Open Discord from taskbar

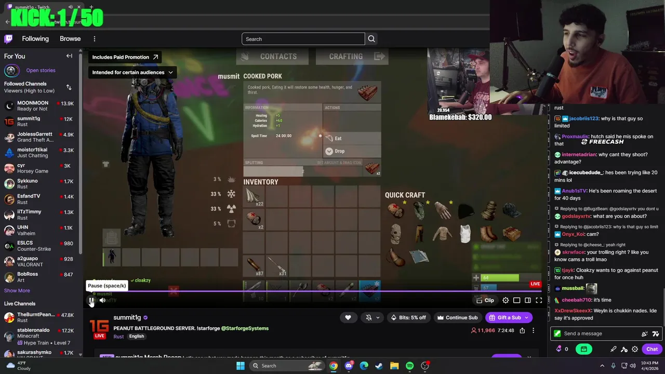(349, 366)
